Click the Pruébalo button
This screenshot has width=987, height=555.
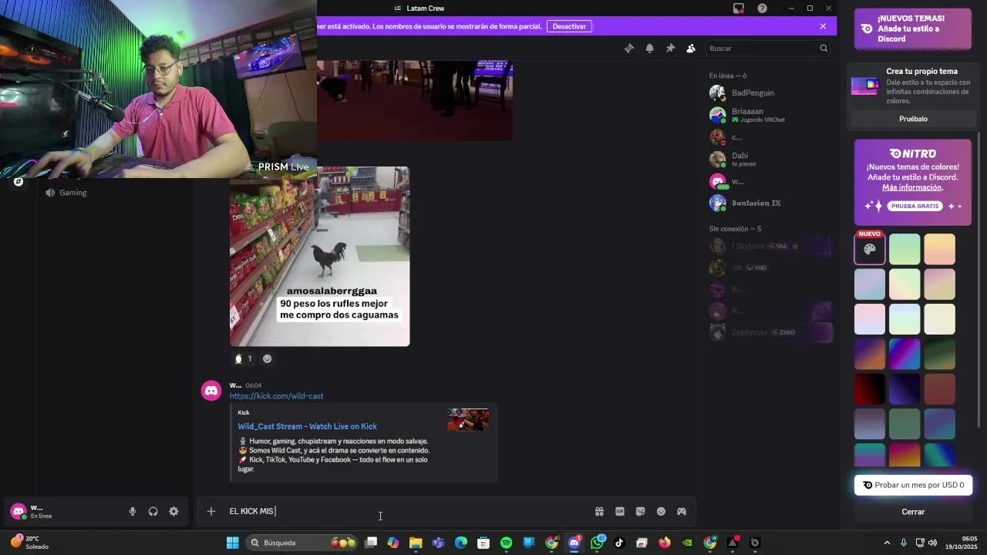(913, 119)
